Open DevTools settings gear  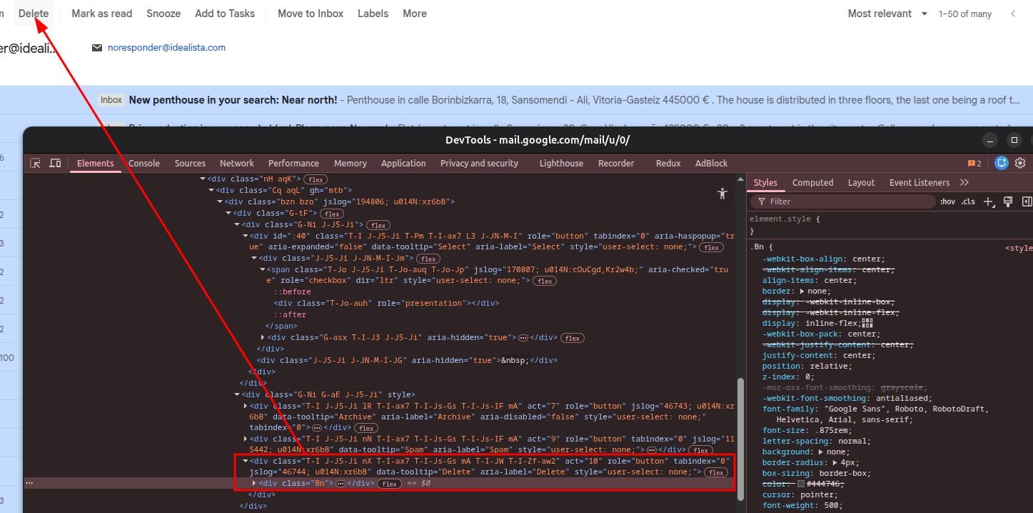(x=1020, y=163)
